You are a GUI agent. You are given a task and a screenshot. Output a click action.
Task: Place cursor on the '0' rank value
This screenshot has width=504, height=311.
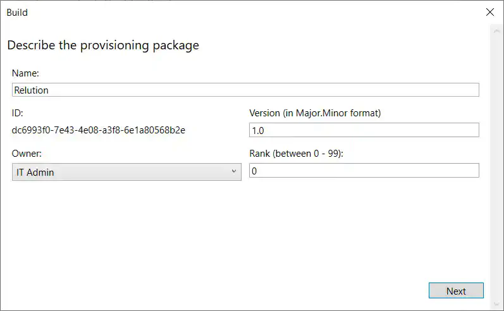pyautogui.click(x=254, y=171)
